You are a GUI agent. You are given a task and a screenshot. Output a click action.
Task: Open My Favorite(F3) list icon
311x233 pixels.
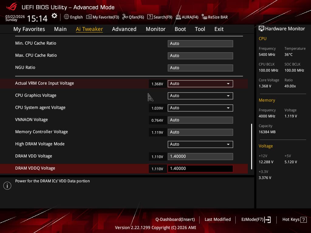tap(89, 17)
